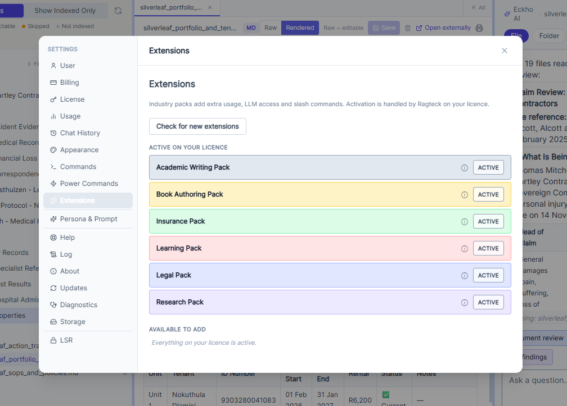Click the refresh index icon in background
The image size is (567, 406).
tap(118, 11)
